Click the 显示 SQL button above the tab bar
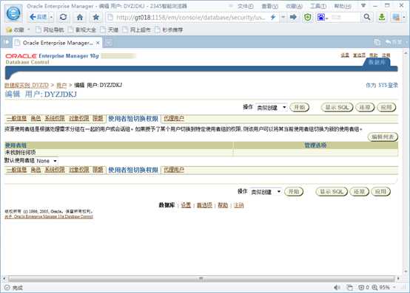The image size is (410, 293). (x=337, y=108)
